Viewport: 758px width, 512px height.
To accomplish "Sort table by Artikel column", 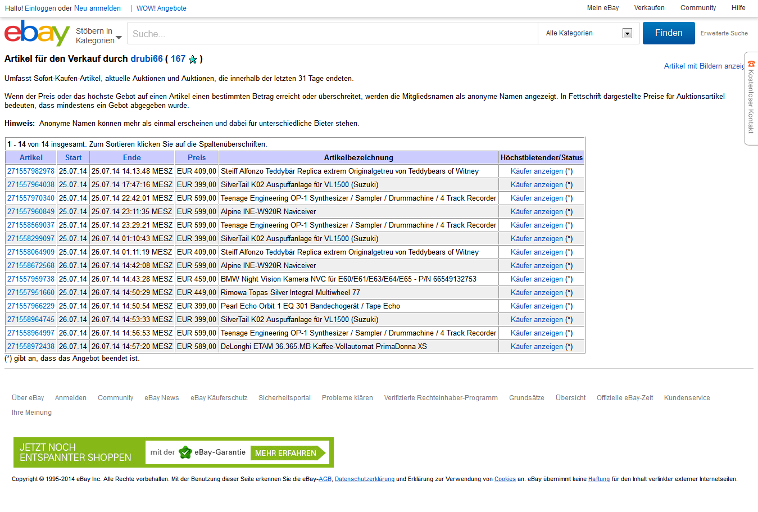I will point(31,157).
